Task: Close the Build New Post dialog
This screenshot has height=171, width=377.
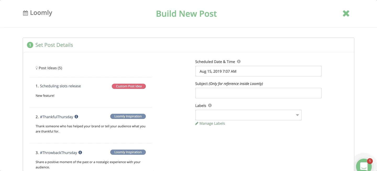Action: click(346, 13)
